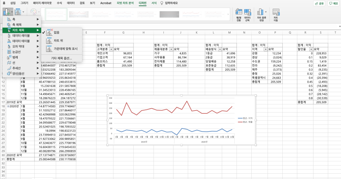Switch to the 피벗 차트 분석 tab
This screenshot has height=179, width=341.
pyautogui.click(x=125, y=3)
